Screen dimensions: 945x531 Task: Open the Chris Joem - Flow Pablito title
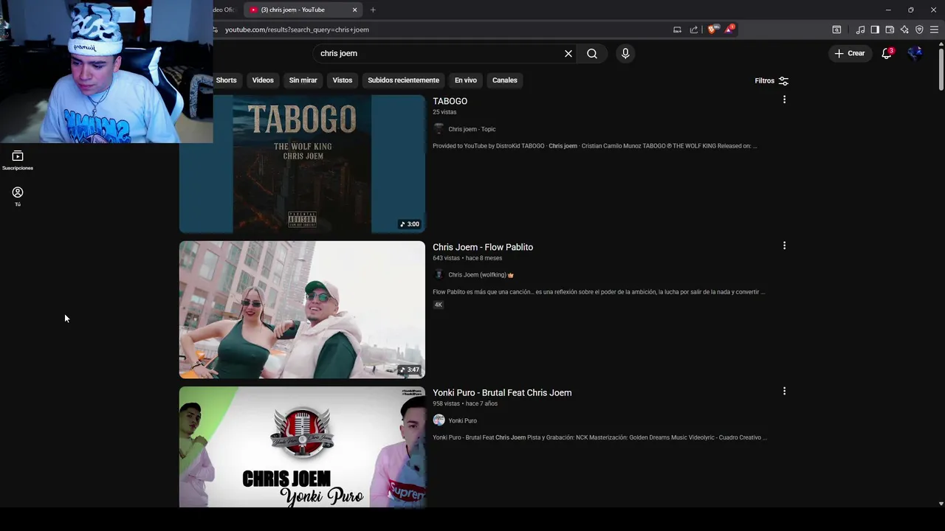tap(483, 247)
